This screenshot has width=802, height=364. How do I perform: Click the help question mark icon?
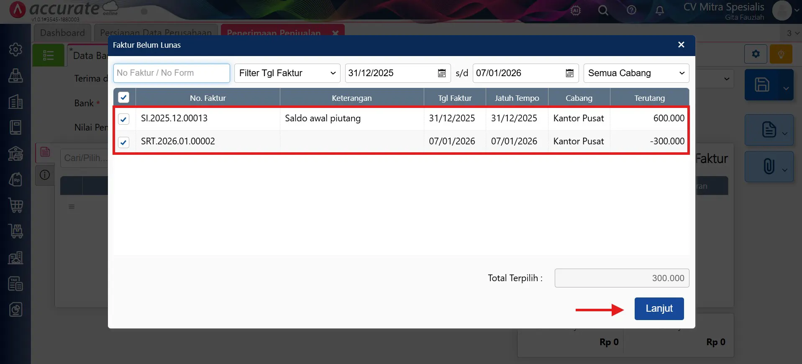point(631,10)
